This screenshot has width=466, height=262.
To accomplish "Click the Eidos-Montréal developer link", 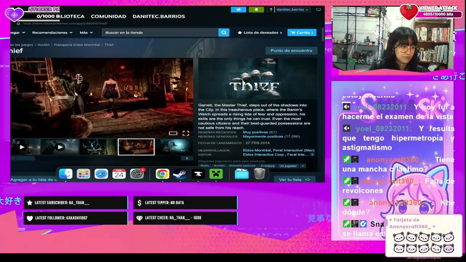I will (x=257, y=150).
